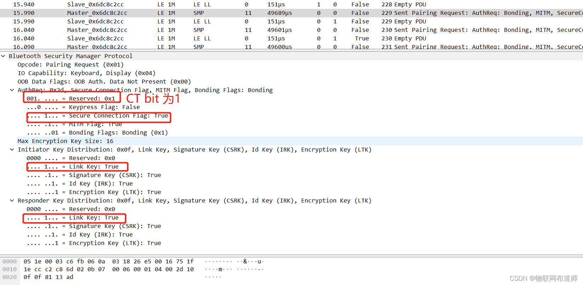Image resolution: width=583 pixels, height=285 pixels.
Task: Select Keypress Flag: False line
Action: (x=83, y=107)
